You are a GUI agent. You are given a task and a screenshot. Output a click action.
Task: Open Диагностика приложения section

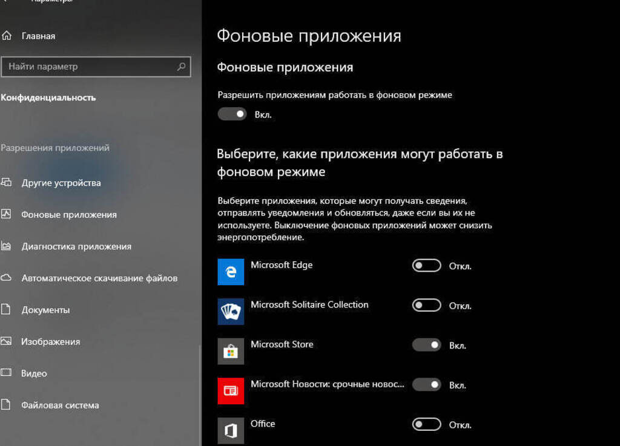coord(76,246)
